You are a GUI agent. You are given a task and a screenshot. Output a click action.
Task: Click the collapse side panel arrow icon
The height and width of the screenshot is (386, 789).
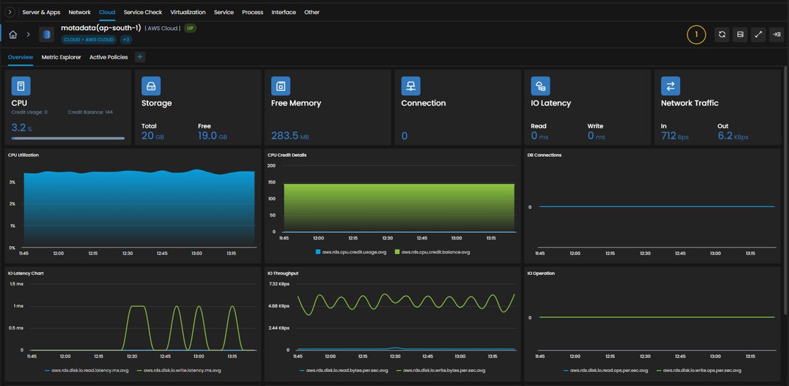776,34
